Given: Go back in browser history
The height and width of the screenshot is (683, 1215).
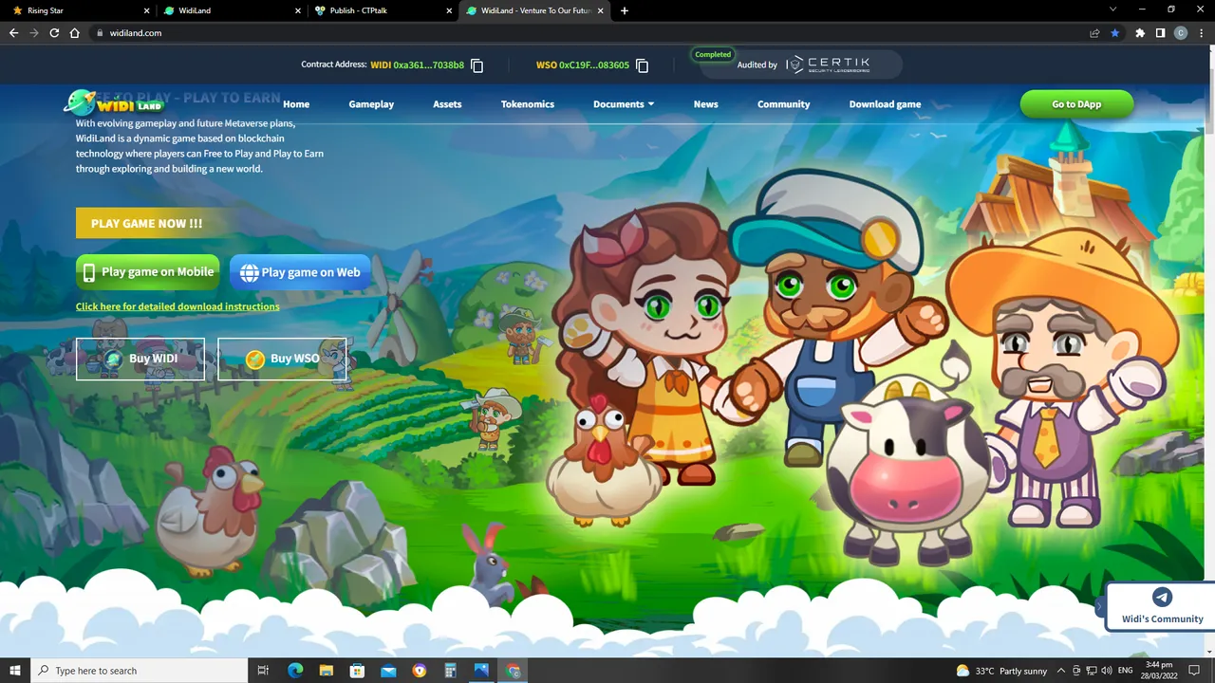Looking at the screenshot, I should point(13,32).
